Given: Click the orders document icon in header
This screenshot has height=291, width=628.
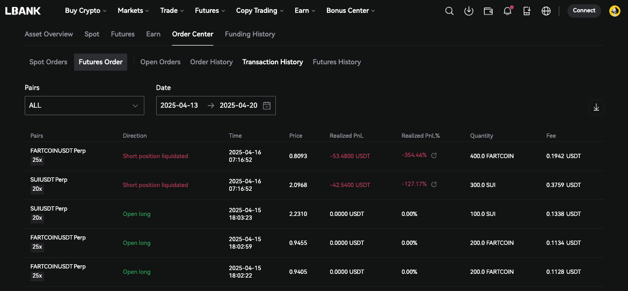Looking at the screenshot, I should pos(527,11).
